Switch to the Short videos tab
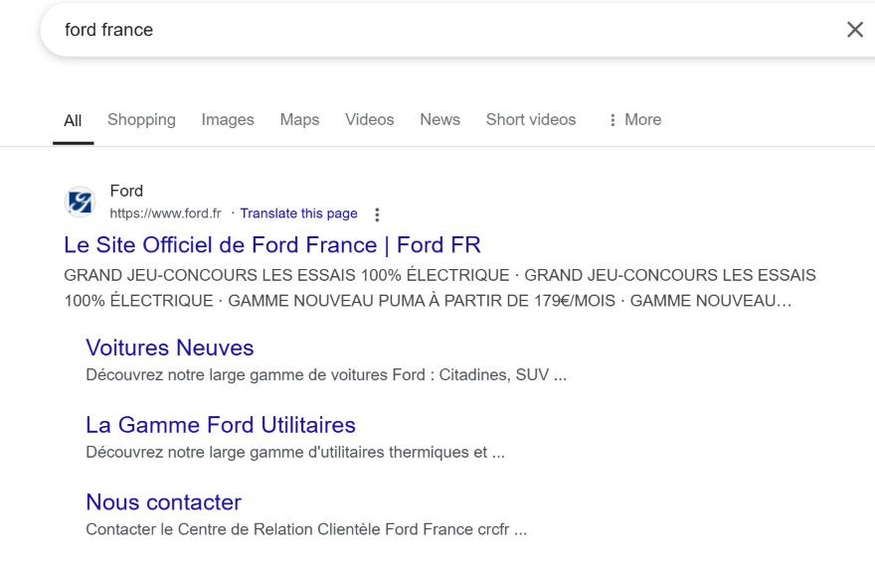This screenshot has width=875, height=561. coord(531,120)
